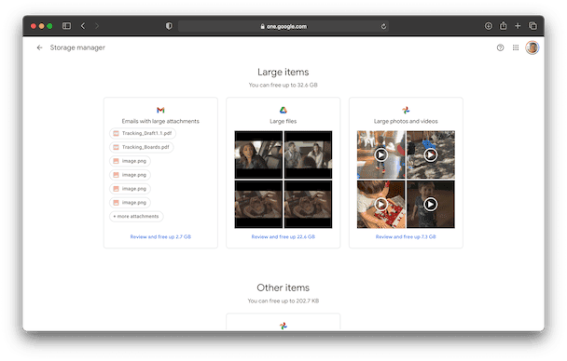Play the top-right photos video thumbnail

pyautogui.click(x=431, y=154)
